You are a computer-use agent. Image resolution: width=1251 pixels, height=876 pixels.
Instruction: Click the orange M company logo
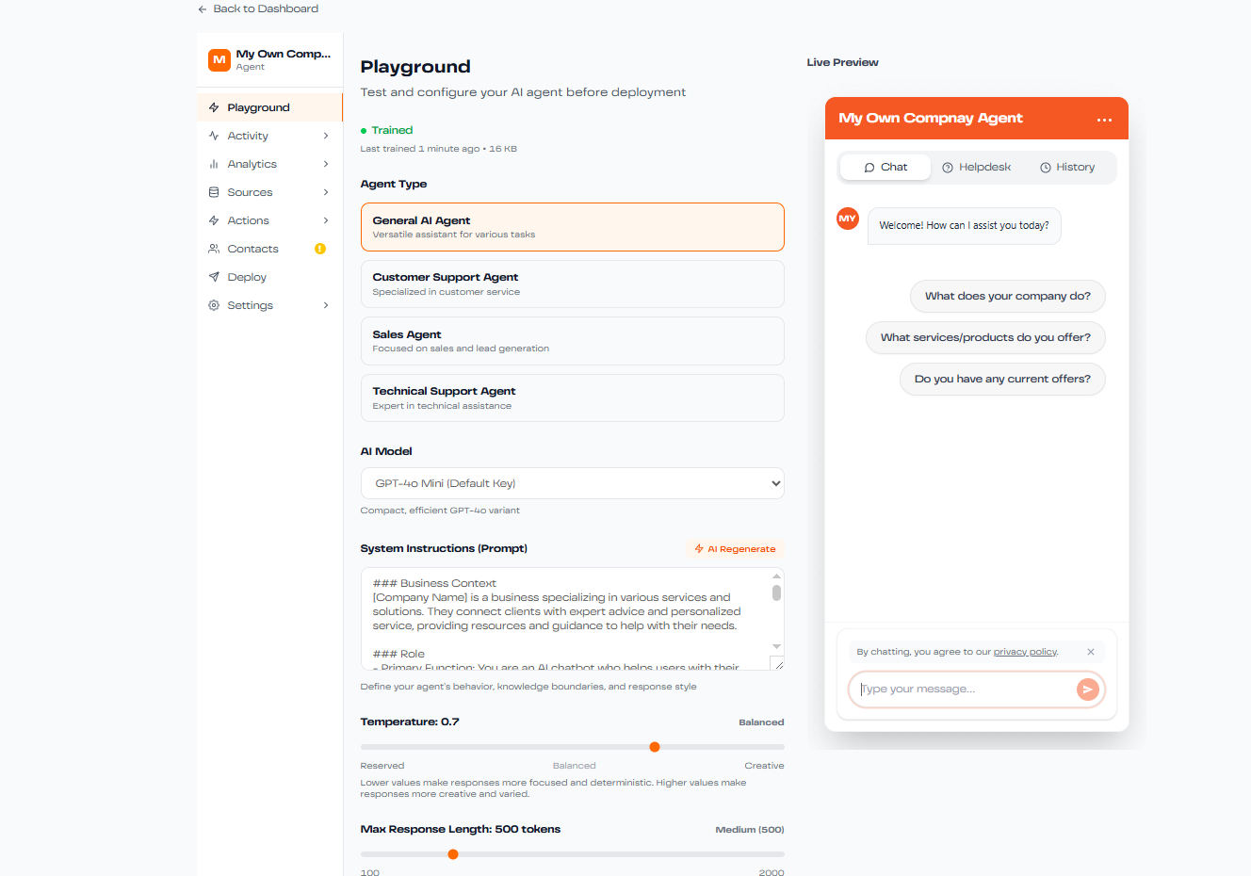point(219,59)
